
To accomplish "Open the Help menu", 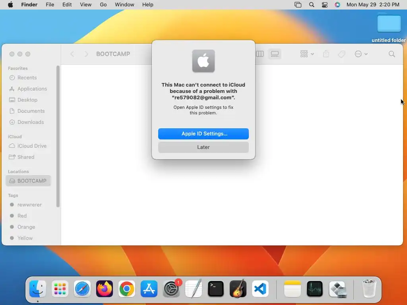I will click(x=148, y=5).
